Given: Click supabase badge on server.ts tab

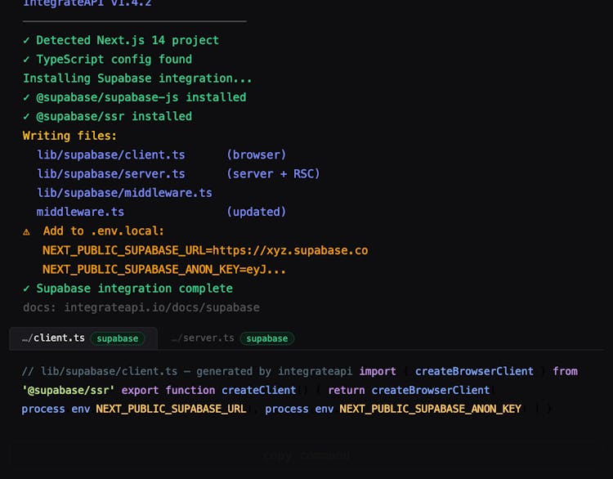Looking at the screenshot, I should point(266,338).
